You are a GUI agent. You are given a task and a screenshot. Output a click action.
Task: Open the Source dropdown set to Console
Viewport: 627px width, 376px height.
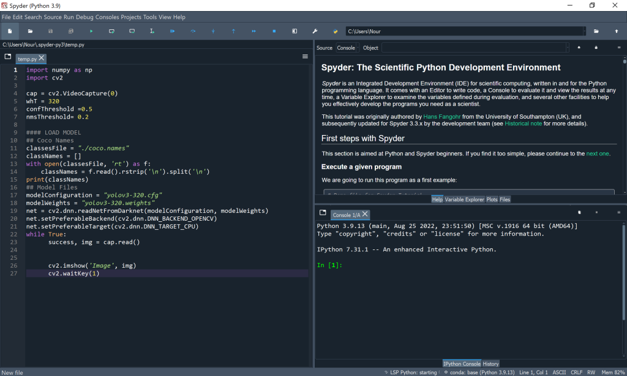click(x=347, y=48)
